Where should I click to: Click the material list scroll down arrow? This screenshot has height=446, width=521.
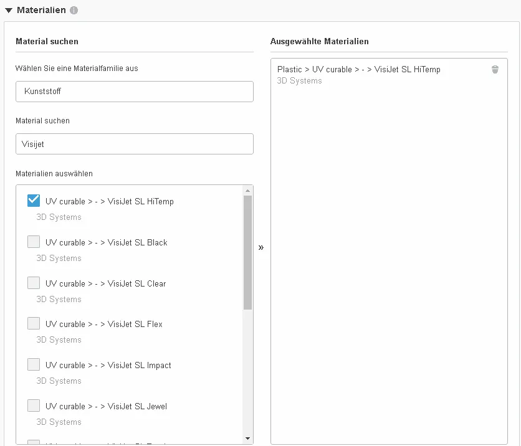point(247,439)
